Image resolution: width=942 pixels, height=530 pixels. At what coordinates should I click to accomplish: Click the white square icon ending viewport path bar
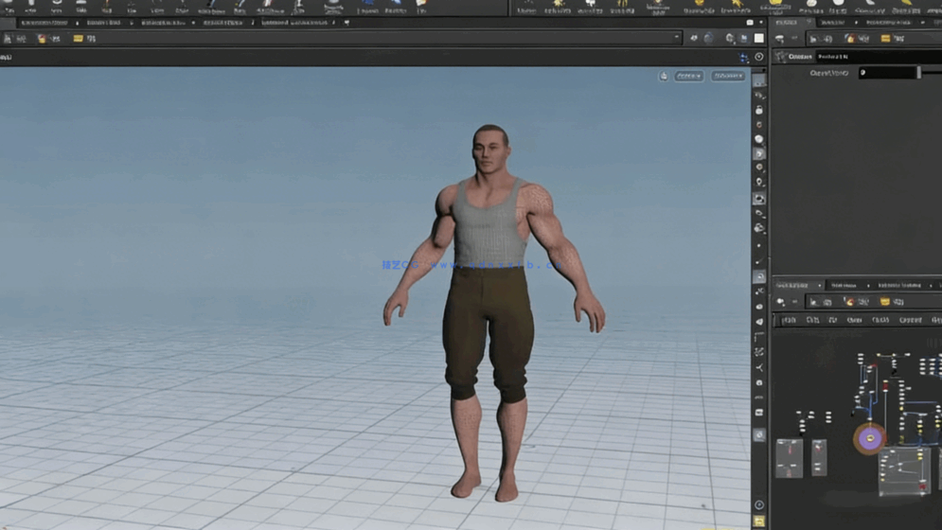(x=759, y=38)
